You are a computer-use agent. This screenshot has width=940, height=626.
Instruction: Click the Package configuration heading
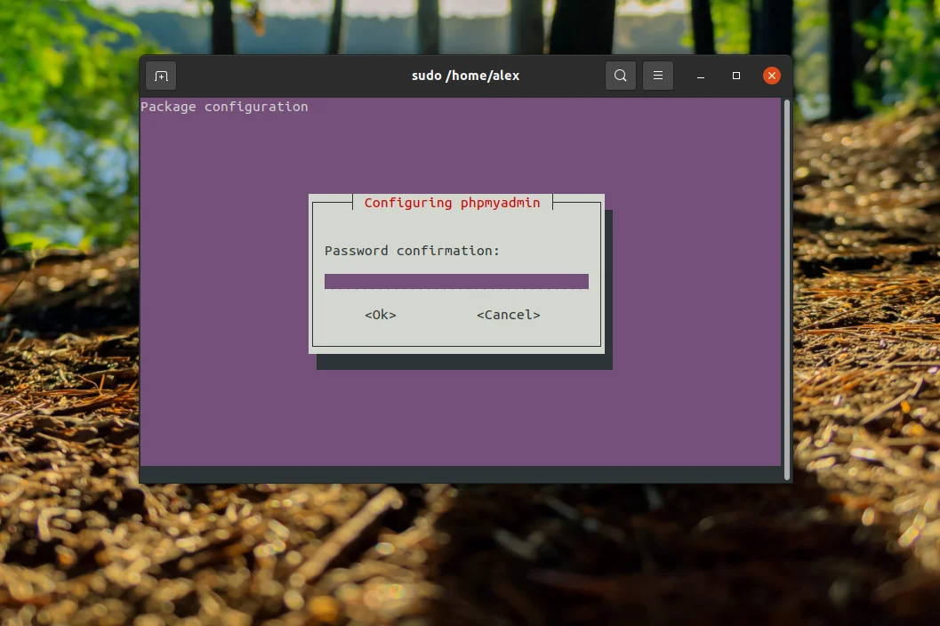tap(224, 107)
